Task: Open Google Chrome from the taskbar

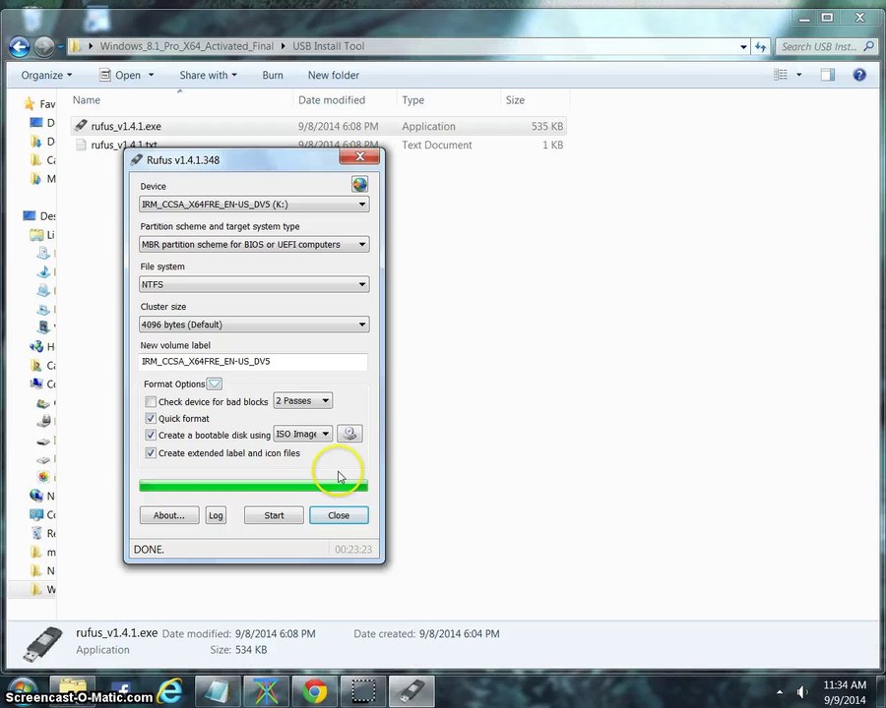Action: point(315,691)
